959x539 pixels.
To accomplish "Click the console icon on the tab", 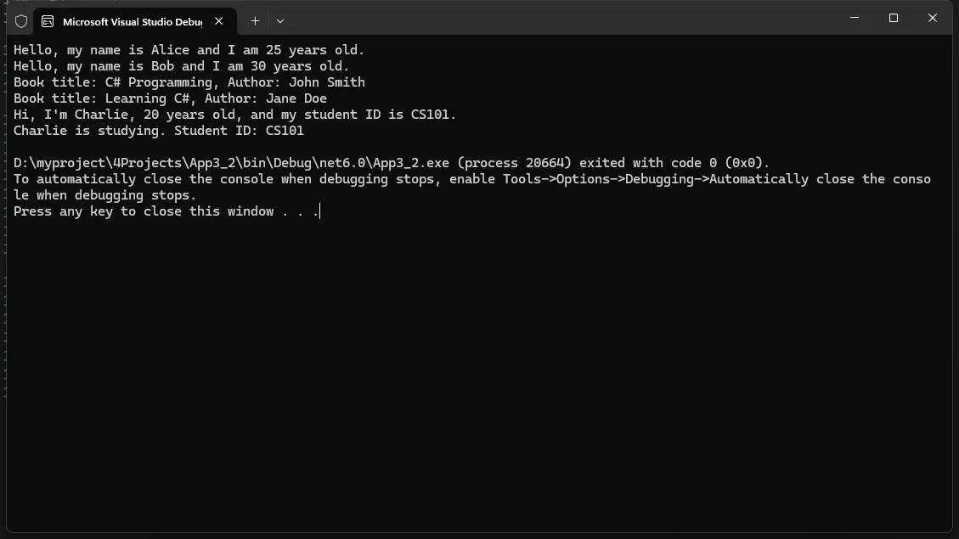I will click(x=48, y=21).
